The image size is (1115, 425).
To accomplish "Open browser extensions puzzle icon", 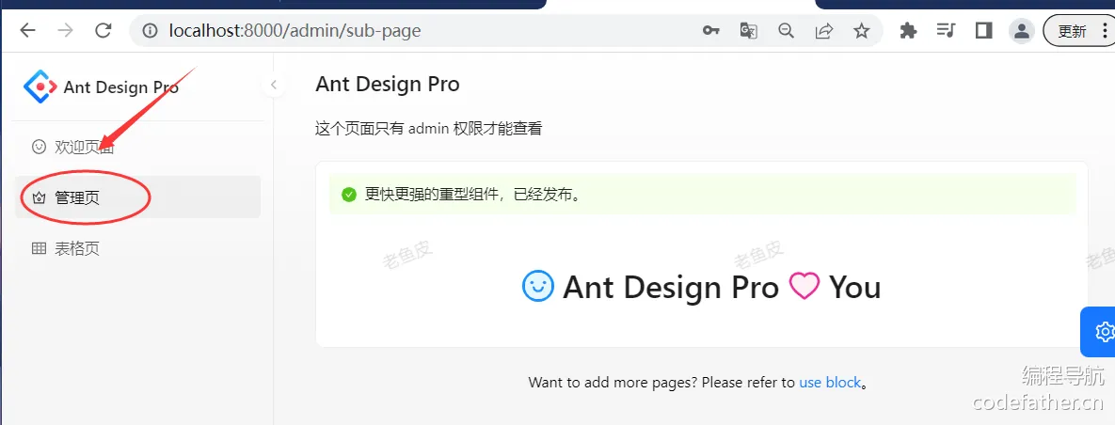I will [x=908, y=31].
